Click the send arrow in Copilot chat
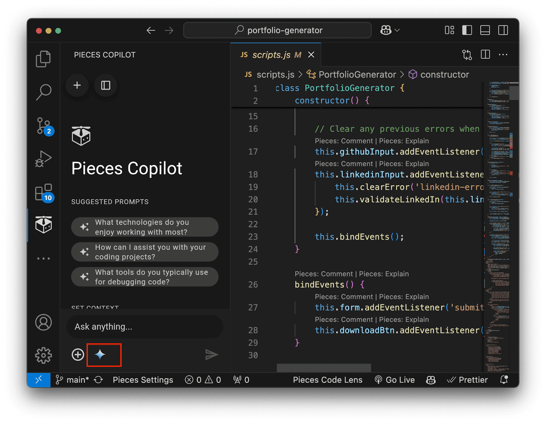The width and height of the screenshot is (546, 423). coord(212,354)
